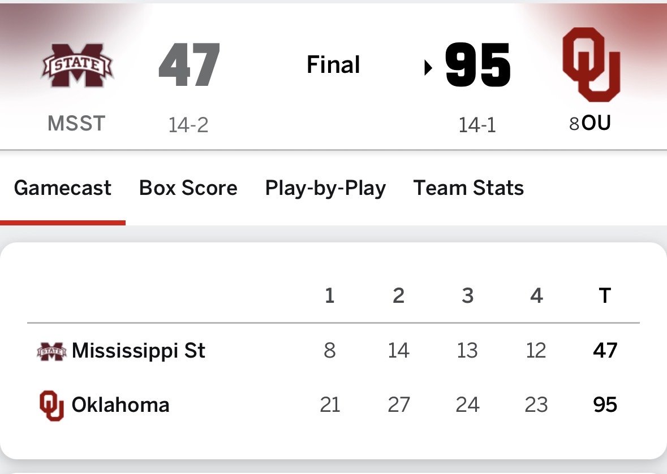Click the small Mississippi St logo in table
This screenshot has height=474, width=667.
[51, 351]
